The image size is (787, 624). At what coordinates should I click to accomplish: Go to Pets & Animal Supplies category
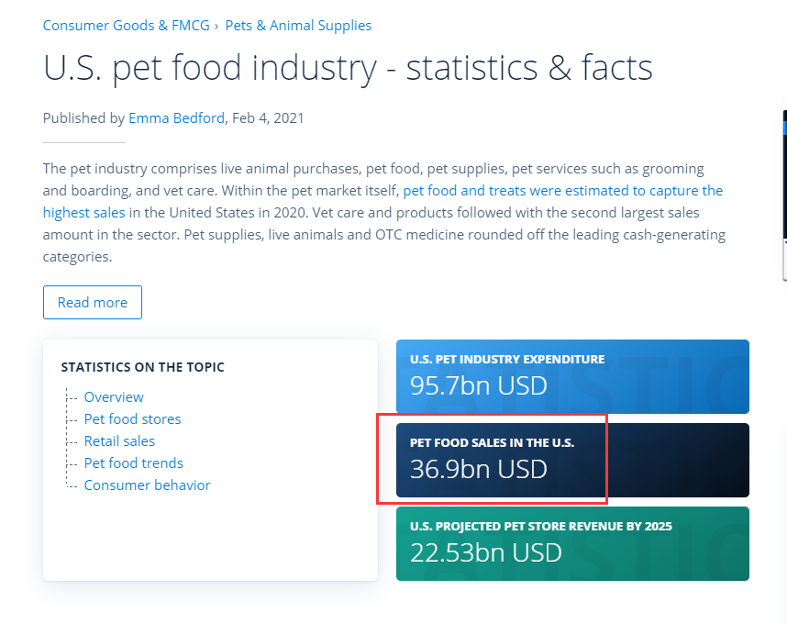[298, 26]
